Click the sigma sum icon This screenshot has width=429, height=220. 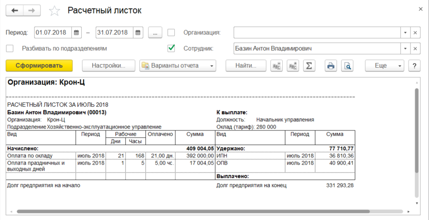tap(309, 66)
